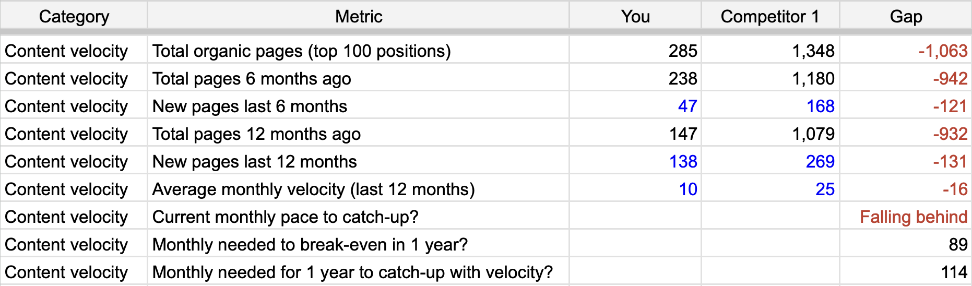This screenshot has width=972, height=286.
Task: Click the gap value -1,063
Action: [942, 51]
